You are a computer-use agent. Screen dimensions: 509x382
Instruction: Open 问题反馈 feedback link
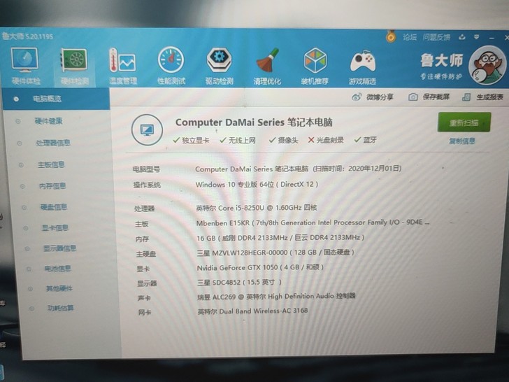436,37
